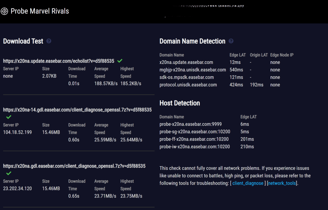Click the 23.75MB/s highest speed value
The image size is (328, 210).
pyautogui.click(x=131, y=196)
